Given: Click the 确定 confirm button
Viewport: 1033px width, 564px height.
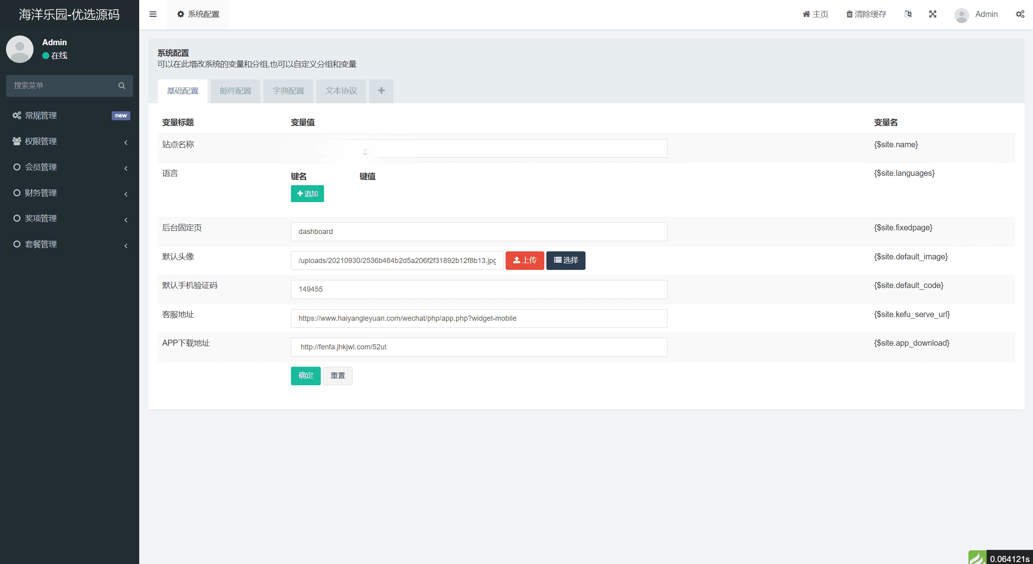Looking at the screenshot, I should pyautogui.click(x=305, y=376).
